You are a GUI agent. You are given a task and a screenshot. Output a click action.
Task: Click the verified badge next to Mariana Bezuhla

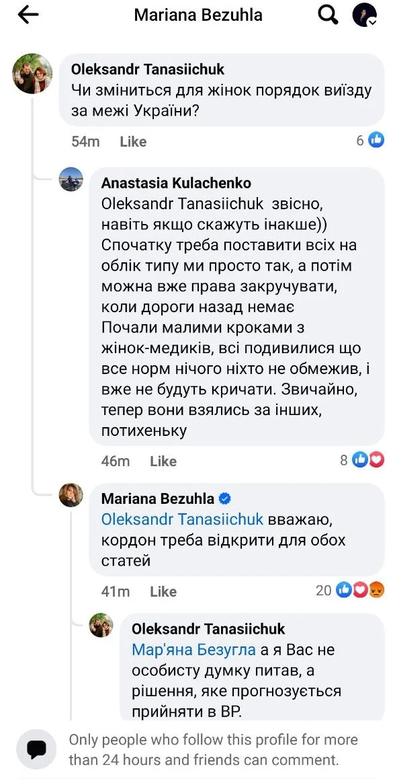click(x=224, y=498)
